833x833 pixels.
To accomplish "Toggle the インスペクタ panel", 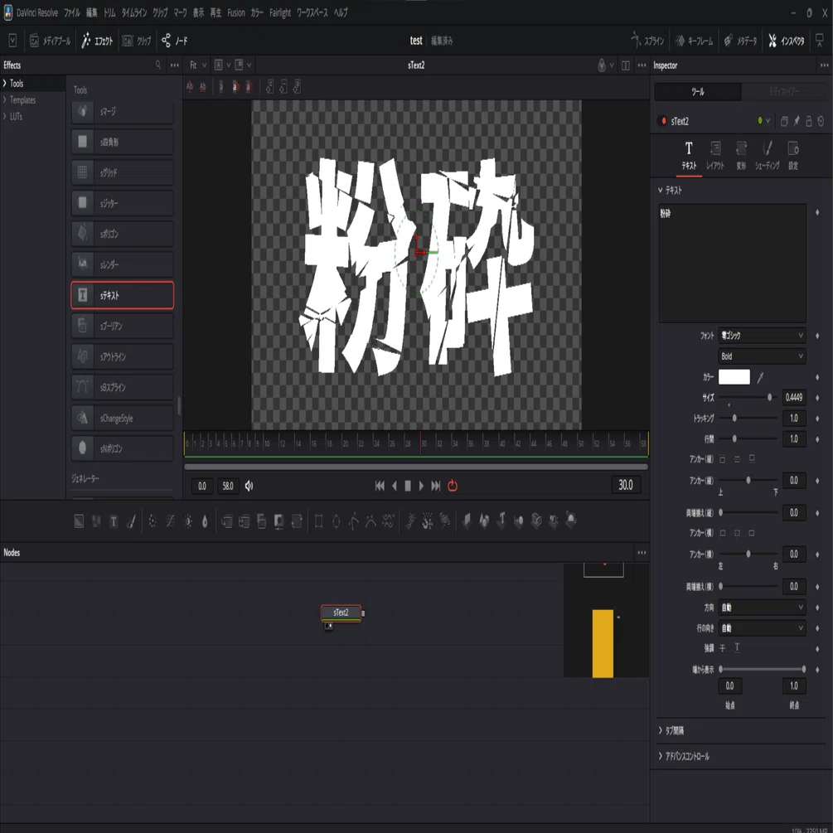I will pyautogui.click(x=787, y=41).
